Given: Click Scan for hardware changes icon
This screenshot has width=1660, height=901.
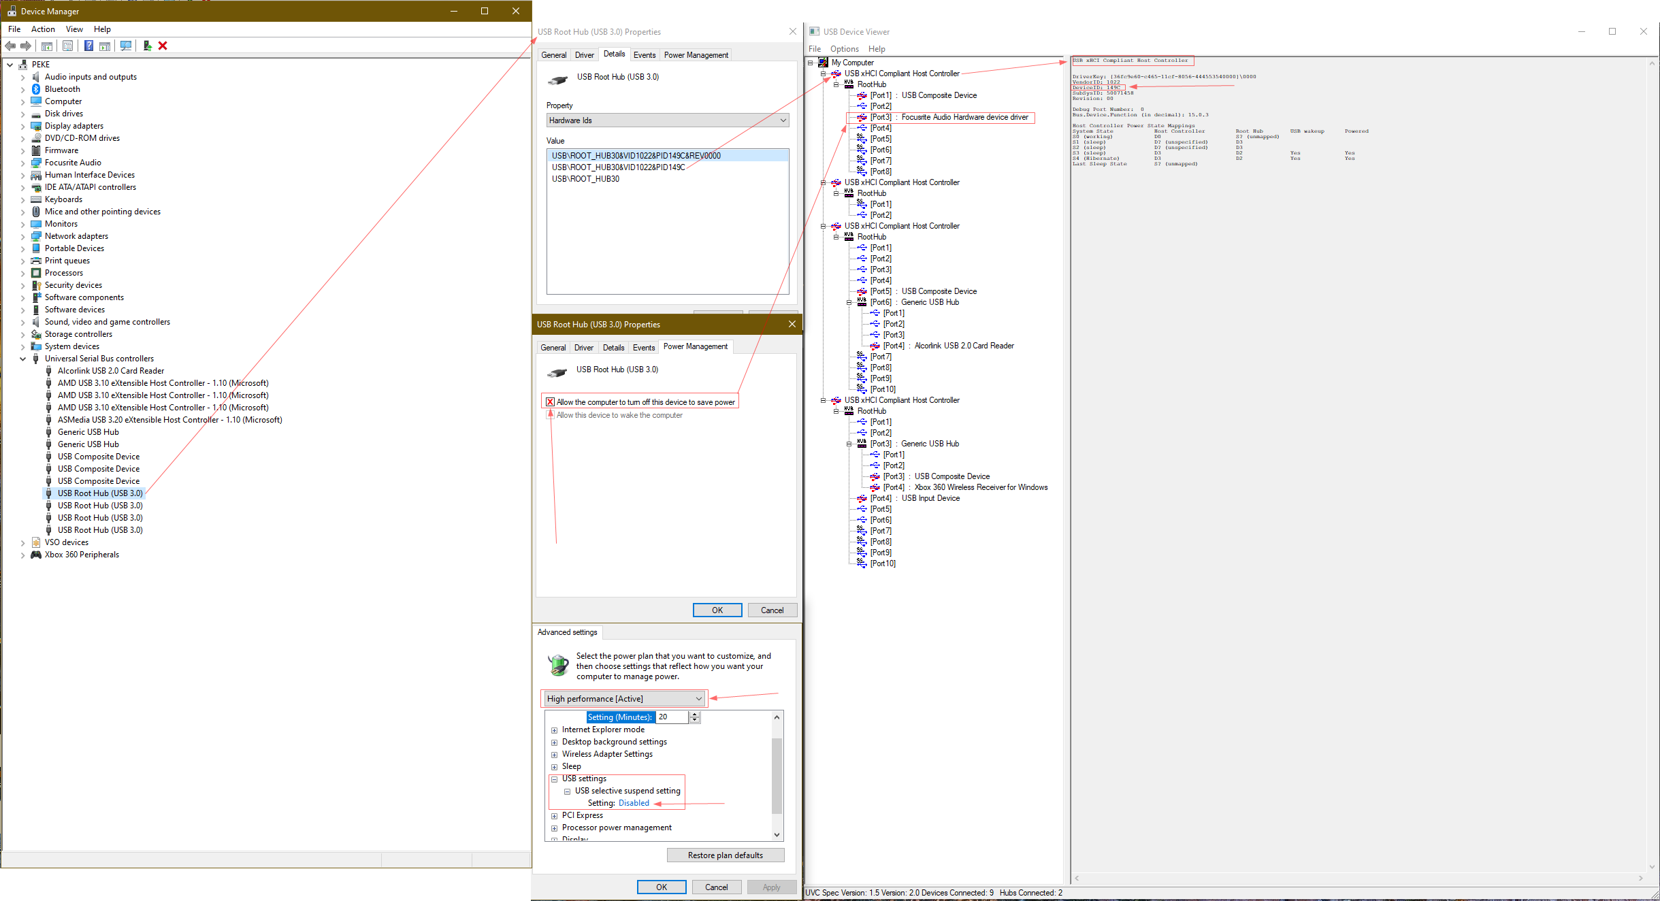Looking at the screenshot, I should coord(126,46).
